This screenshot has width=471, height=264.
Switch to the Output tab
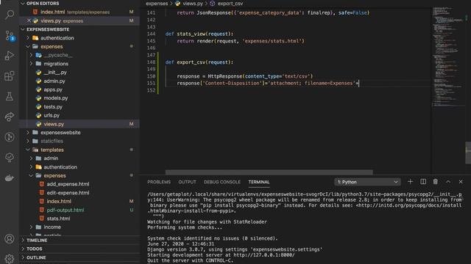[x=187, y=182]
